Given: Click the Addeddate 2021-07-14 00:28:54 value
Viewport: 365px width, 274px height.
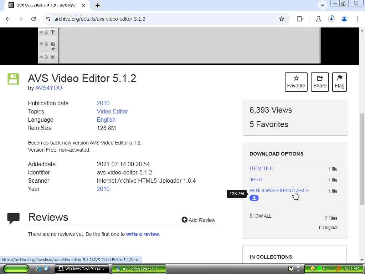Looking at the screenshot, I should 123,164.
